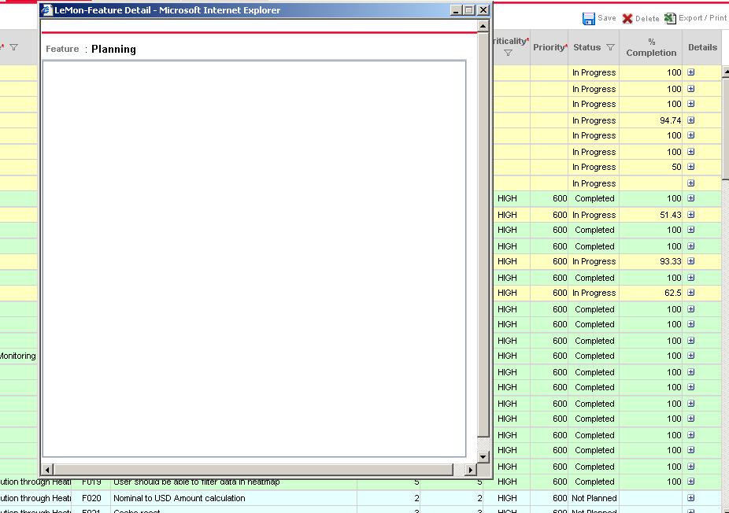
Task: Click the % Completion column header
Action: pos(651,47)
